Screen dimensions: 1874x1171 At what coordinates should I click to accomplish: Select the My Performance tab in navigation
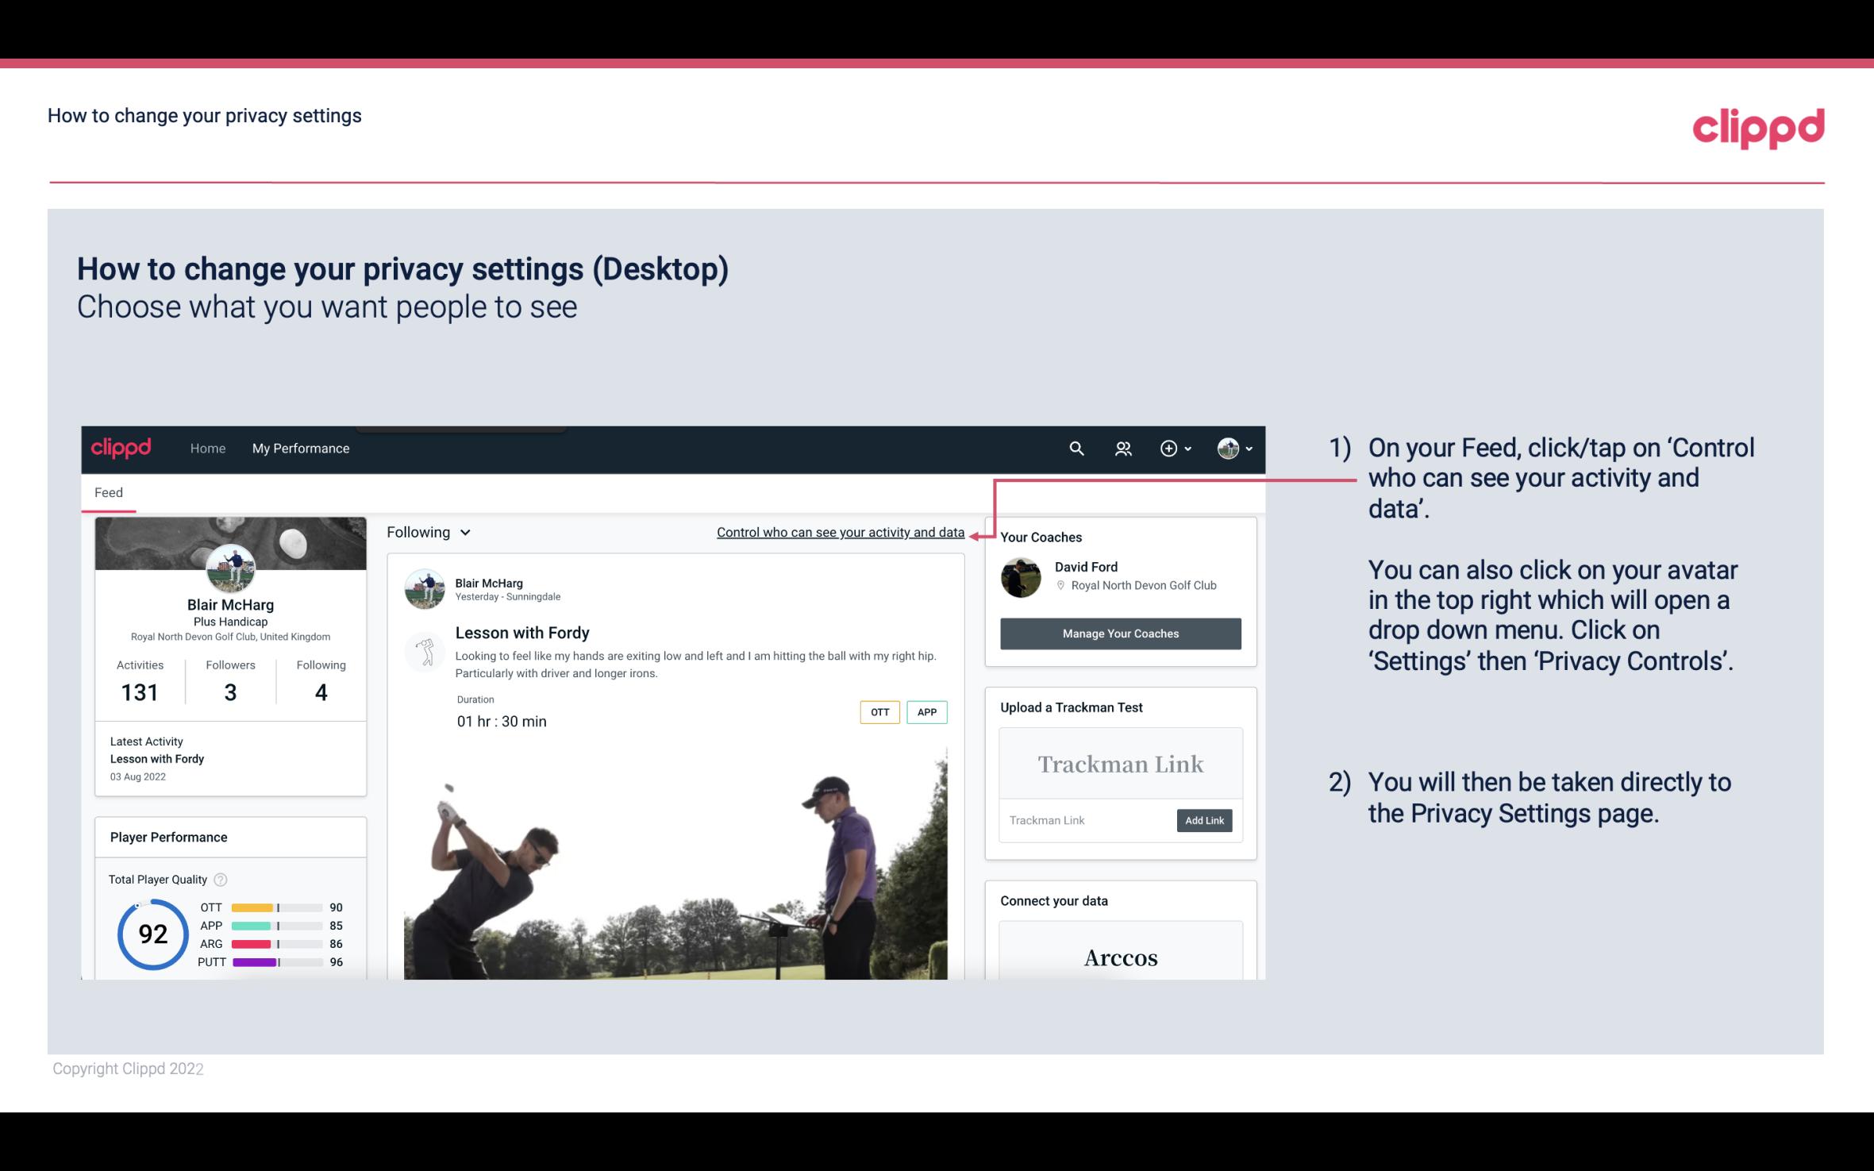299,448
